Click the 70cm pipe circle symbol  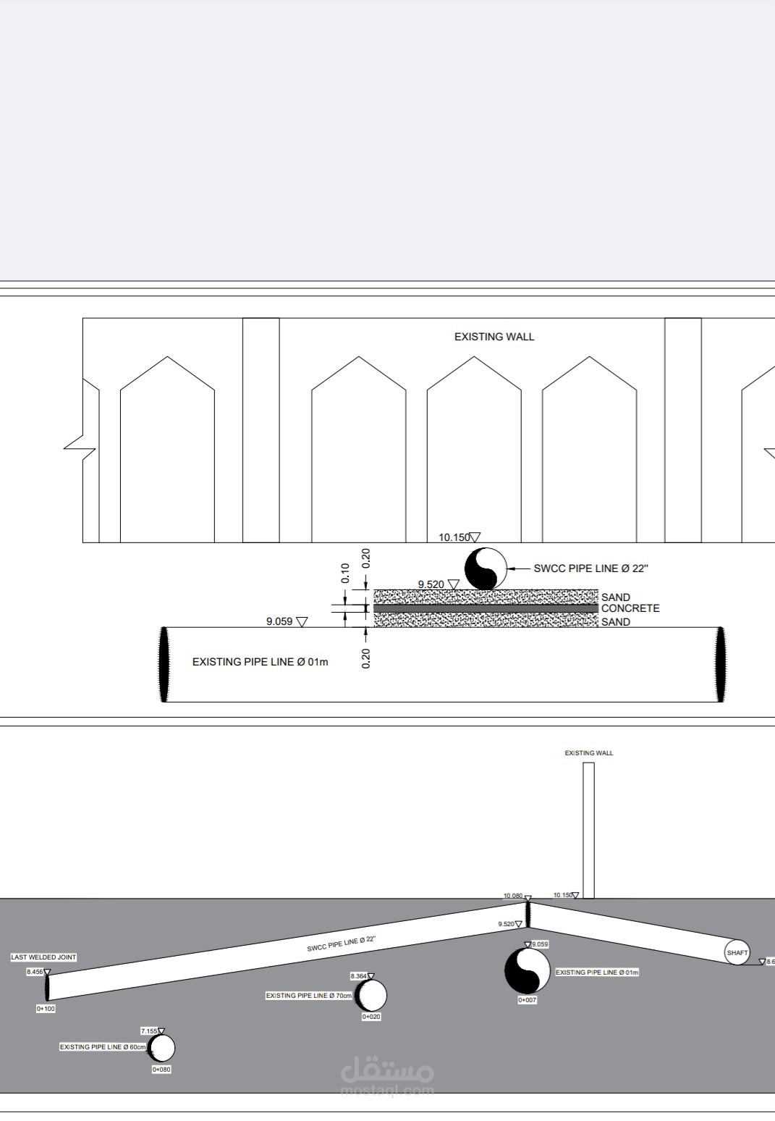pyautogui.click(x=371, y=996)
